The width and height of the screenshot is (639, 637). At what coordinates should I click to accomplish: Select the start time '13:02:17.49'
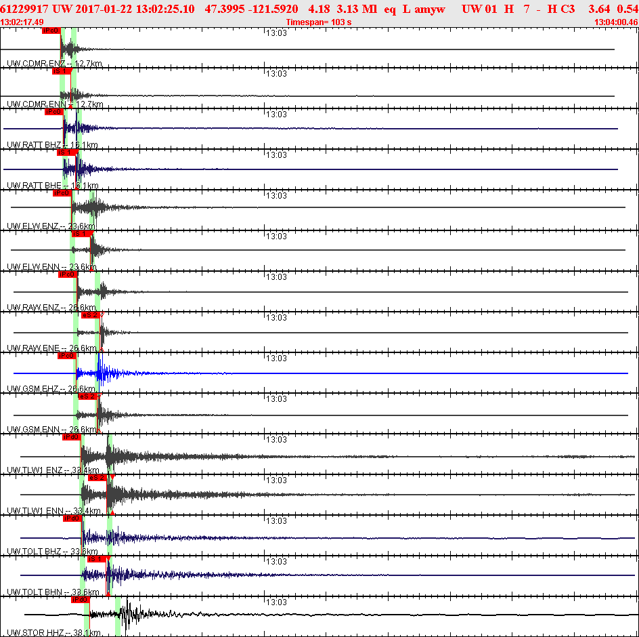[x=22, y=22]
